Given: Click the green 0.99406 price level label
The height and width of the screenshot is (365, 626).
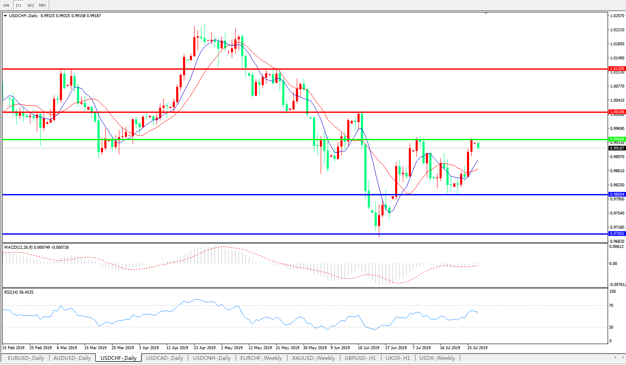Looking at the screenshot, I should pos(617,139).
